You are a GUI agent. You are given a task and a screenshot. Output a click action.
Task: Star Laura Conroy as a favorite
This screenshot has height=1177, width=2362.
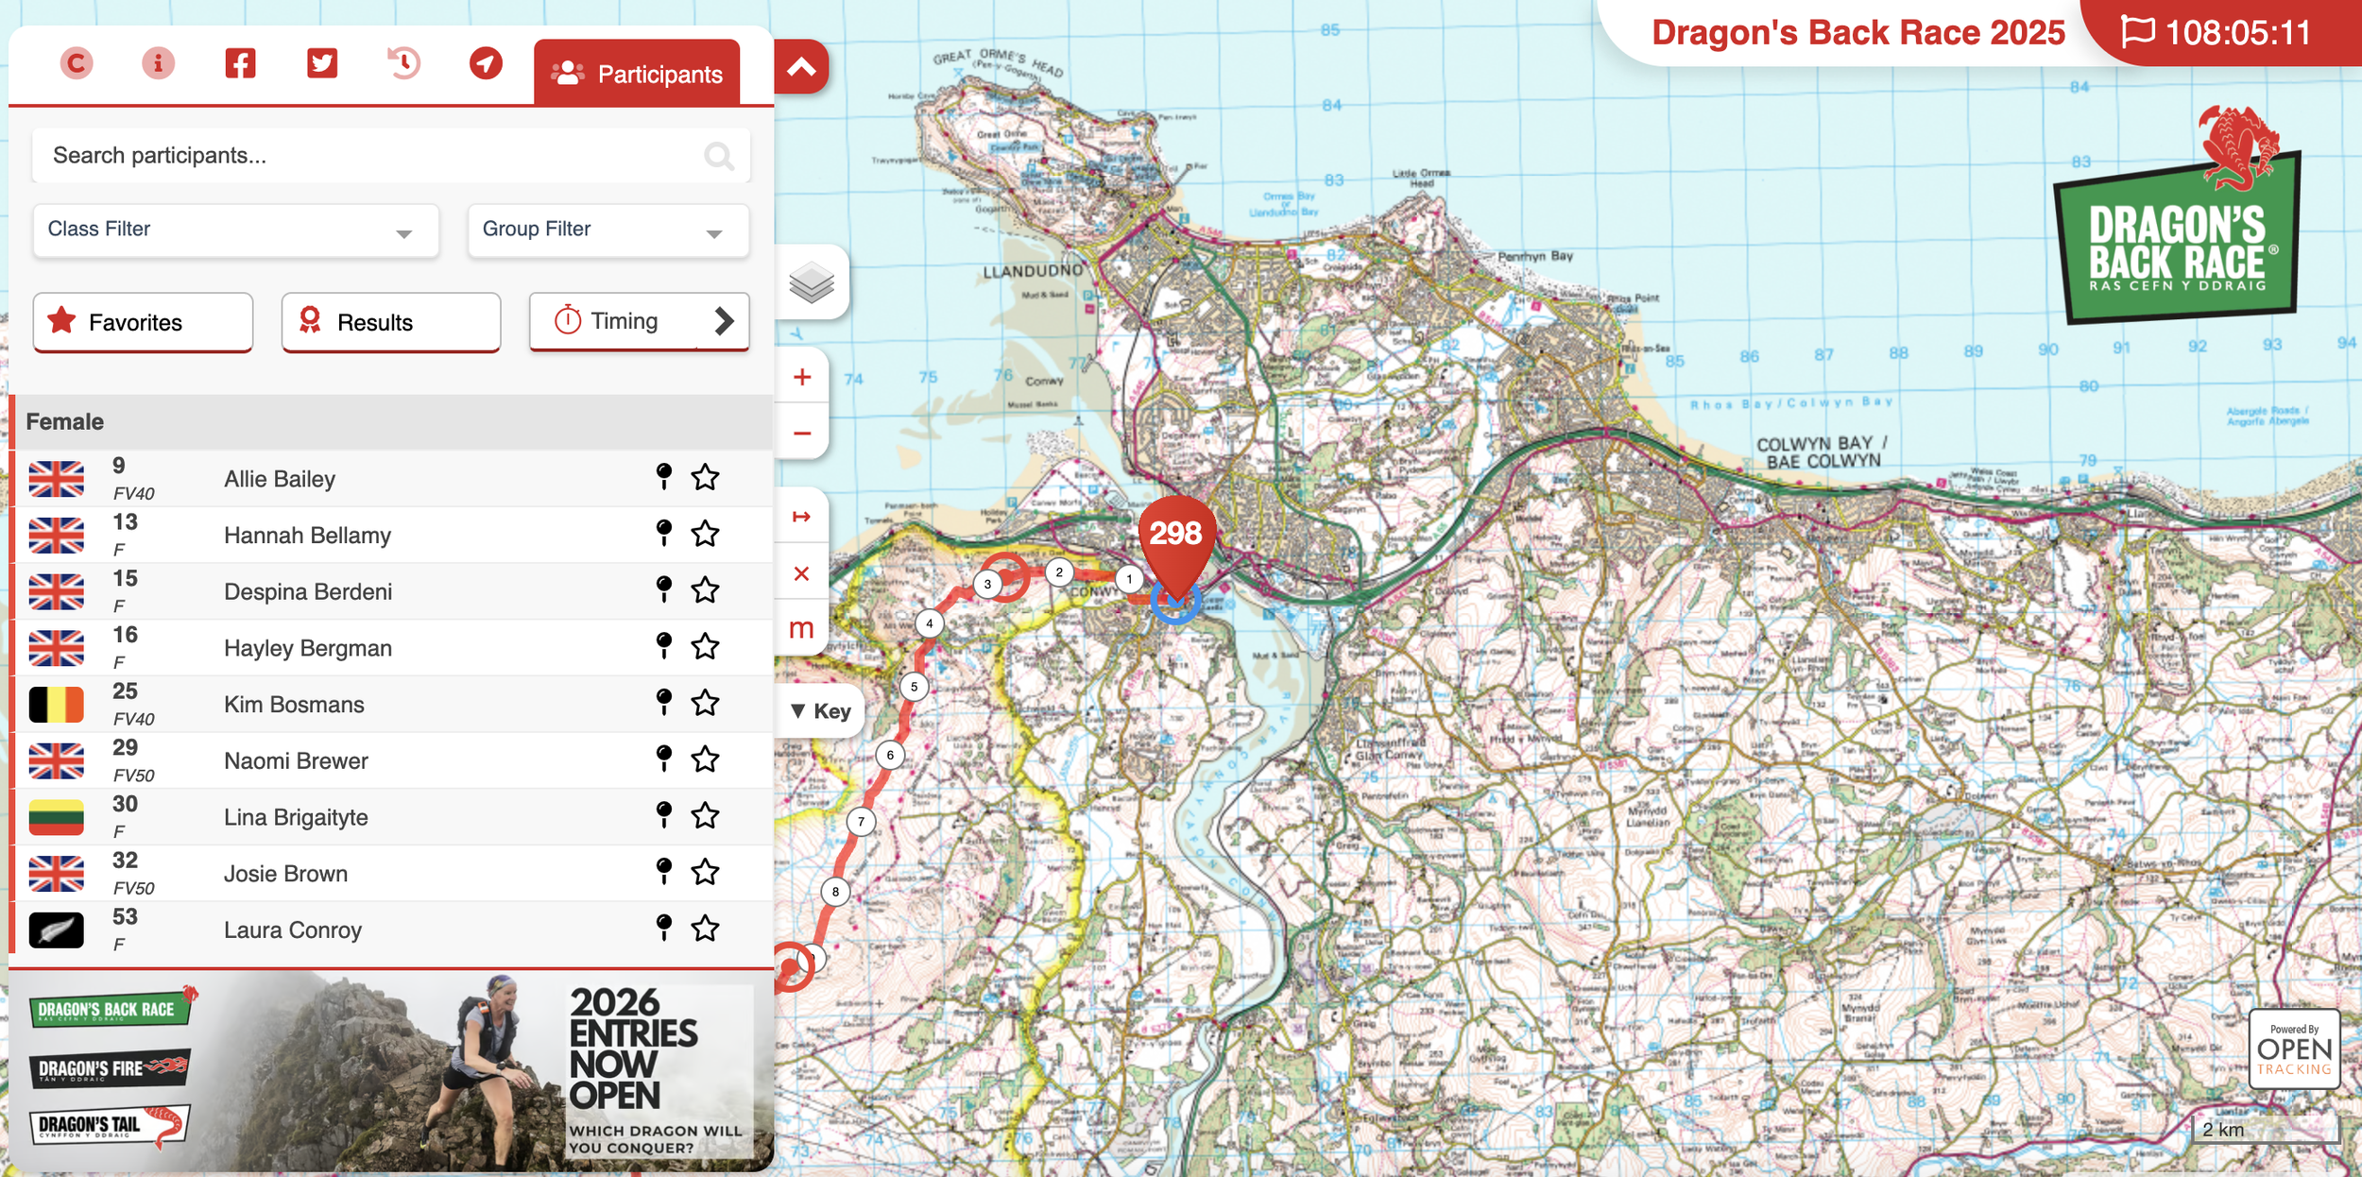pyautogui.click(x=704, y=930)
